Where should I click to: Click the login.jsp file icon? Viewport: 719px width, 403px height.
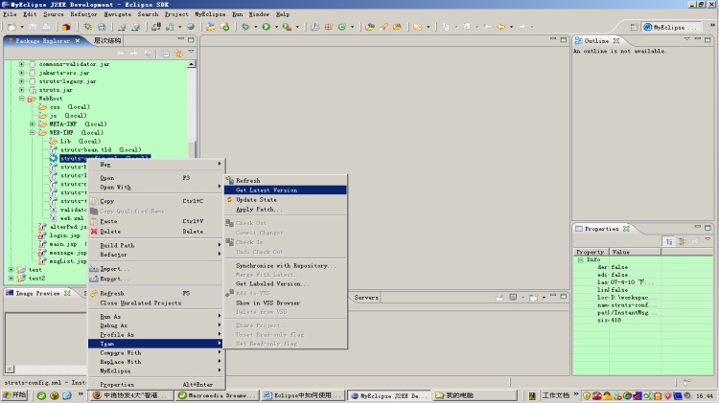pyautogui.click(x=42, y=235)
